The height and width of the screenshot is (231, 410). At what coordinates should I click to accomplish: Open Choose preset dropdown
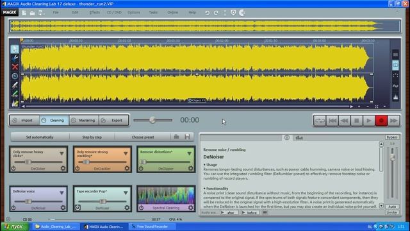tap(143, 137)
